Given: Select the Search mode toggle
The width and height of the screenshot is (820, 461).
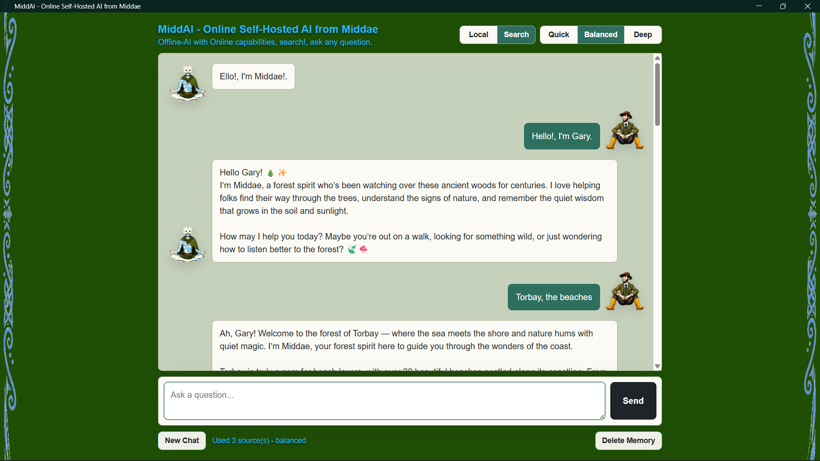Looking at the screenshot, I should tap(516, 35).
